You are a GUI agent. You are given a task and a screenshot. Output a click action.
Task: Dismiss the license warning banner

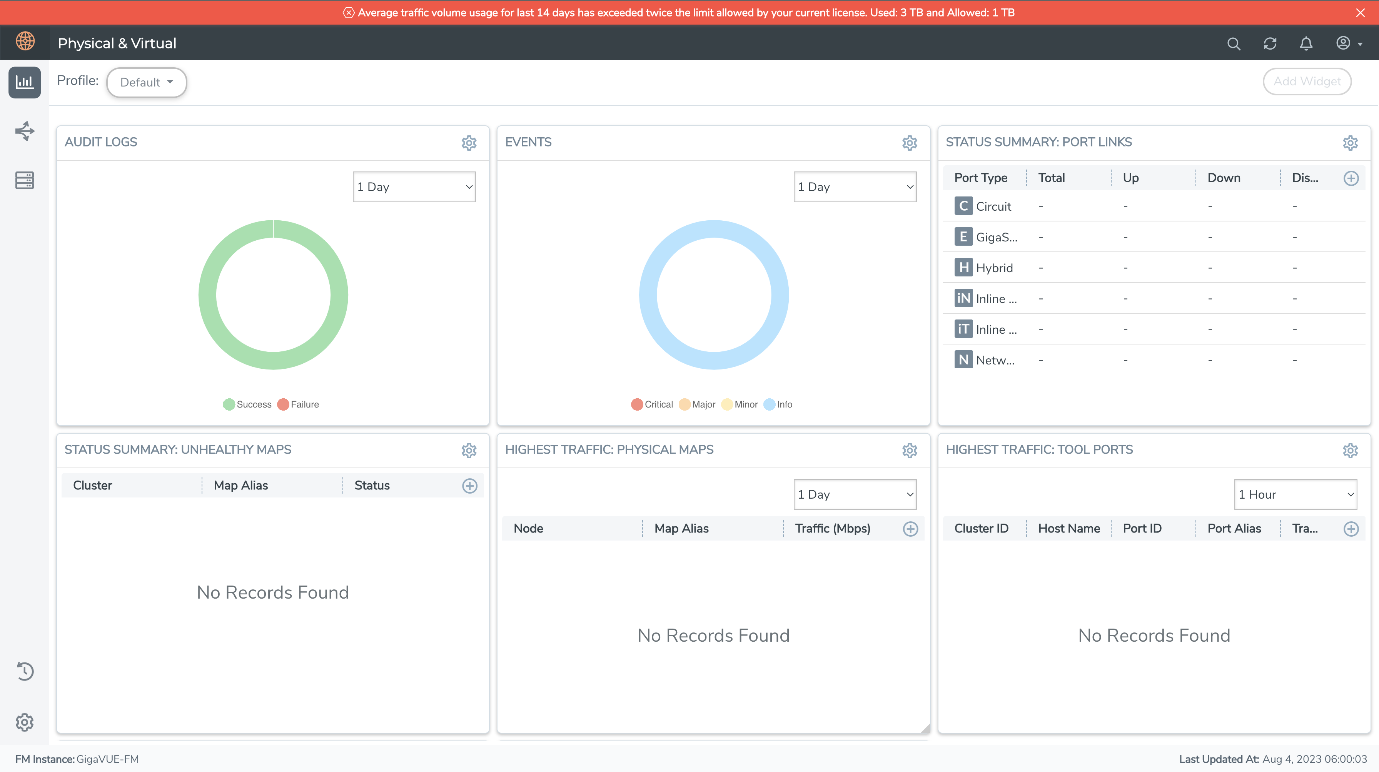point(1360,12)
